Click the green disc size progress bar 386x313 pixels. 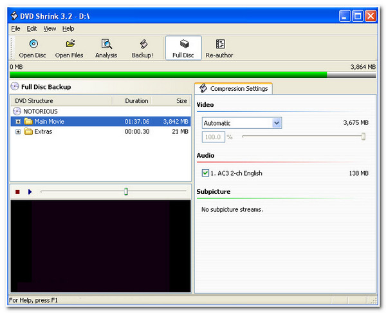point(193,75)
